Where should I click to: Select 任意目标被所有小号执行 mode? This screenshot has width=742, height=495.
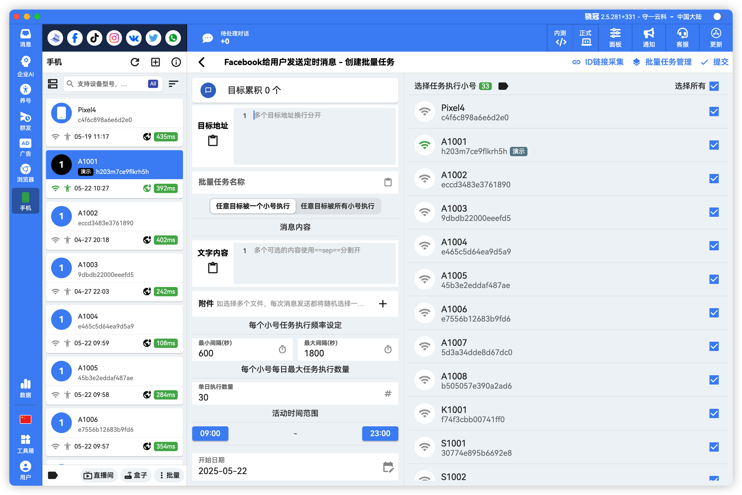(338, 206)
